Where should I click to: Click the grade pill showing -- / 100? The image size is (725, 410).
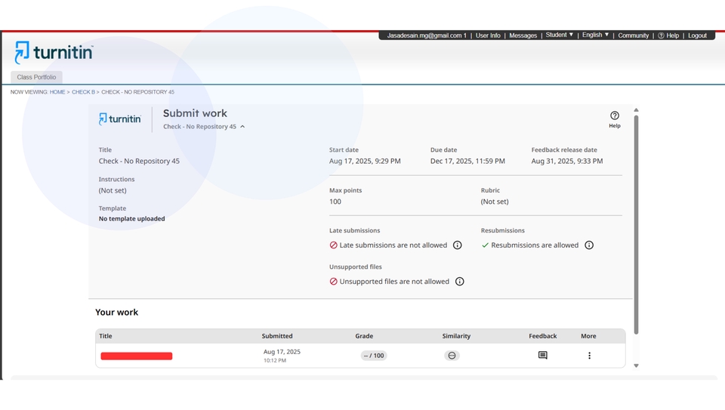(x=373, y=356)
